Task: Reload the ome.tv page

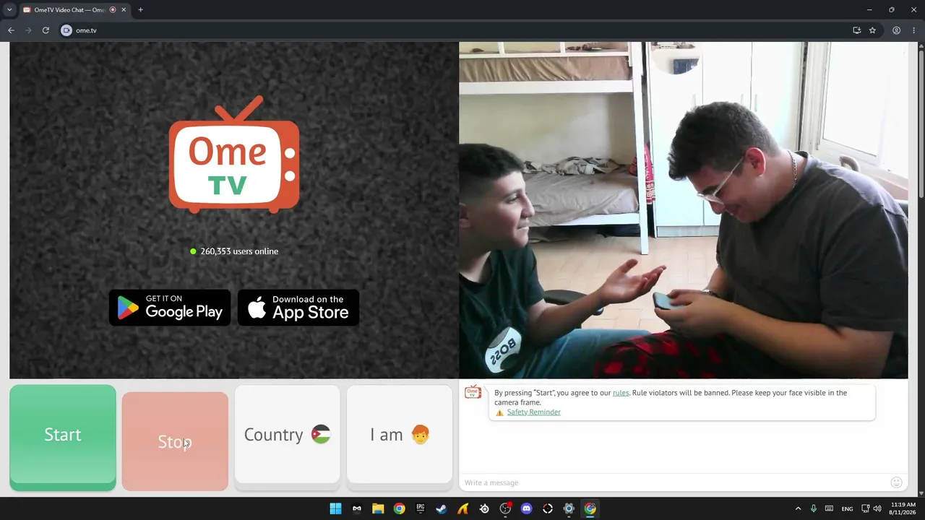Action: pos(46,30)
